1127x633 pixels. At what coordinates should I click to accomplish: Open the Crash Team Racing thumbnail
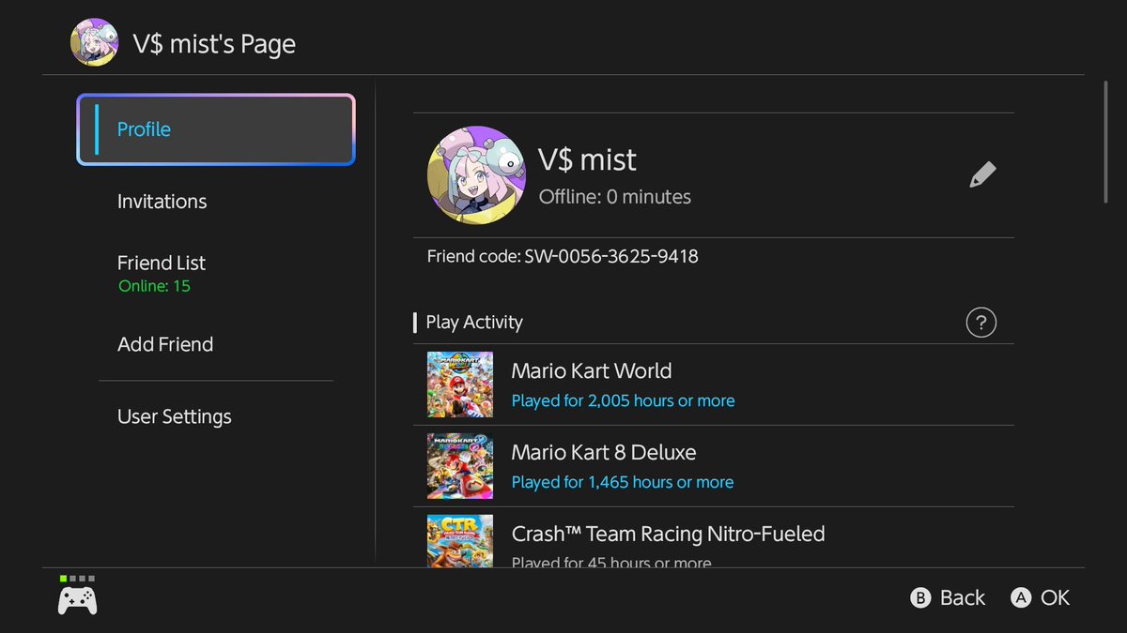[x=460, y=541]
